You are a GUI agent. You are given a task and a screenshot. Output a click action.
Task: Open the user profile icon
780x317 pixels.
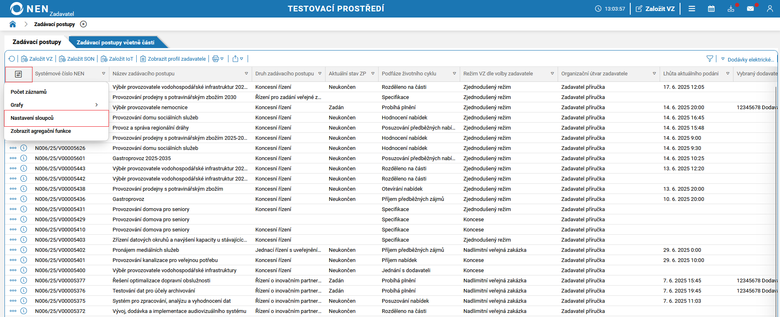(770, 9)
